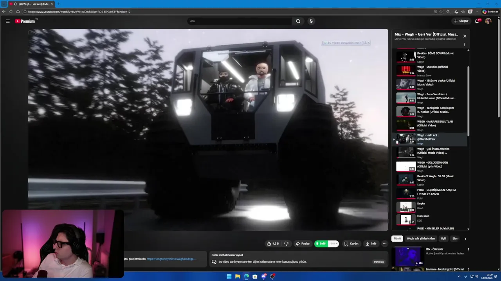Click the Mix - Wegh - Geri Ver title
The height and width of the screenshot is (281, 501).
(x=426, y=34)
